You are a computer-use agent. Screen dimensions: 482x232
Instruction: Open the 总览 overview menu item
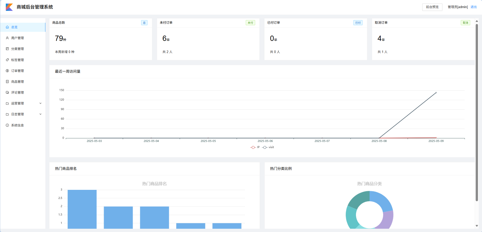23,27
